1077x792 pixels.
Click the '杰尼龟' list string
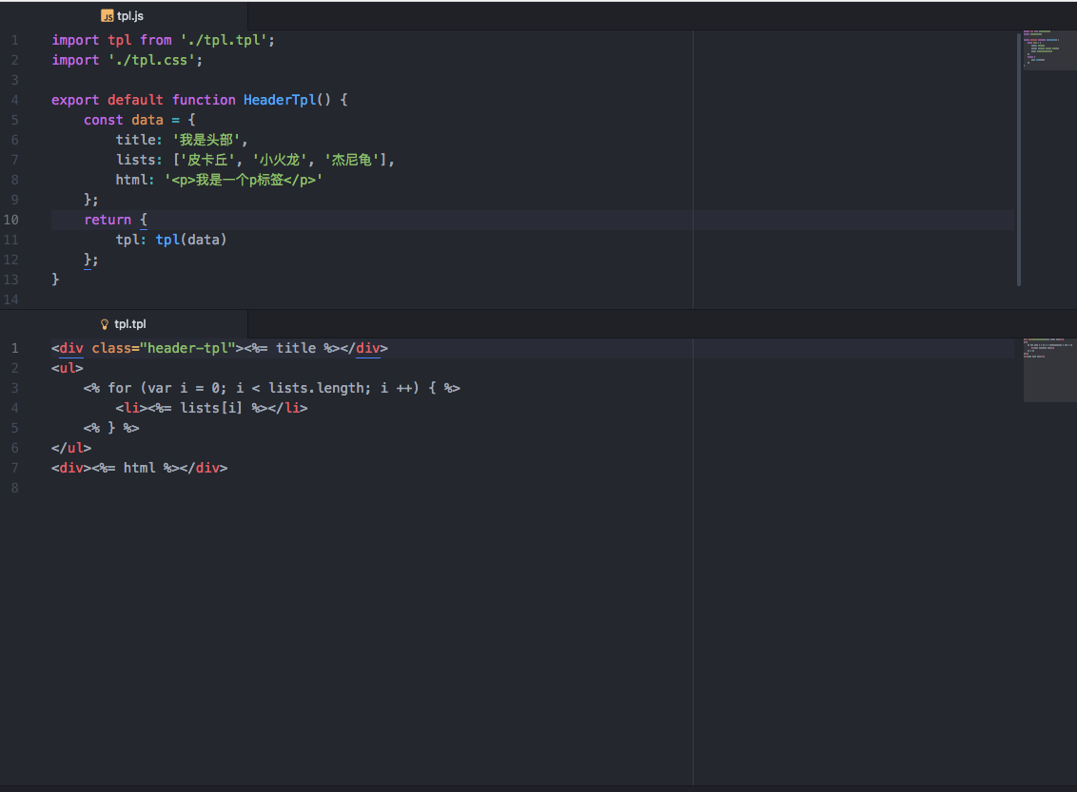coord(352,159)
